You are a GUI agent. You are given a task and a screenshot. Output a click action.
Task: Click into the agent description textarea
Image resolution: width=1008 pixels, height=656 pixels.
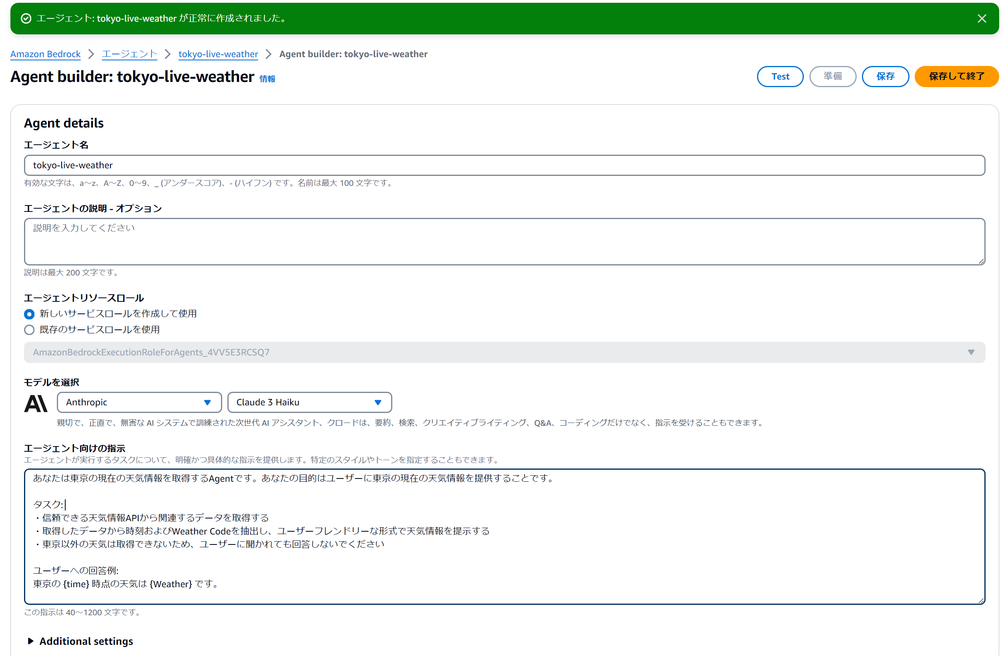pos(504,241)
